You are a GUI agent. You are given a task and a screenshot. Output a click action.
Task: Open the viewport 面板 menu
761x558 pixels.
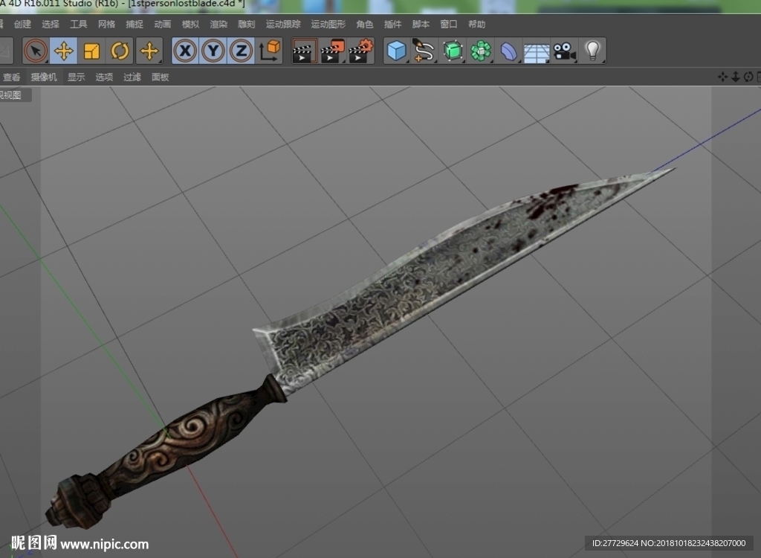point(161,77)
